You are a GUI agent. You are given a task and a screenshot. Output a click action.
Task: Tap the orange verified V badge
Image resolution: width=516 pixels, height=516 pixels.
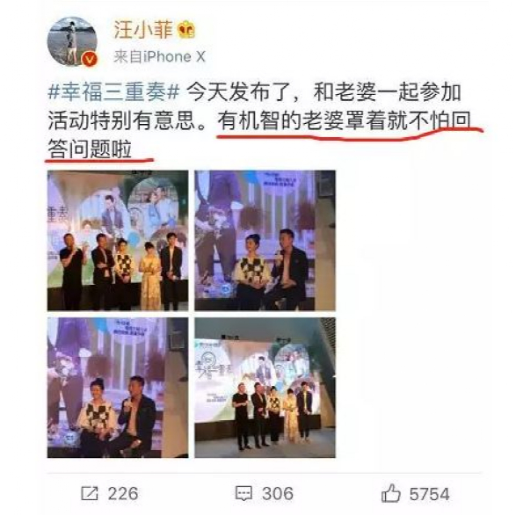pyautogui.click(x=91, y=59)
